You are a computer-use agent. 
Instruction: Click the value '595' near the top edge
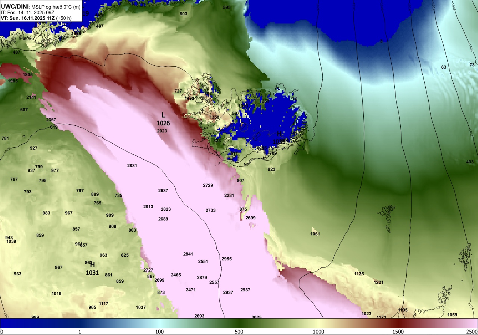227,7
